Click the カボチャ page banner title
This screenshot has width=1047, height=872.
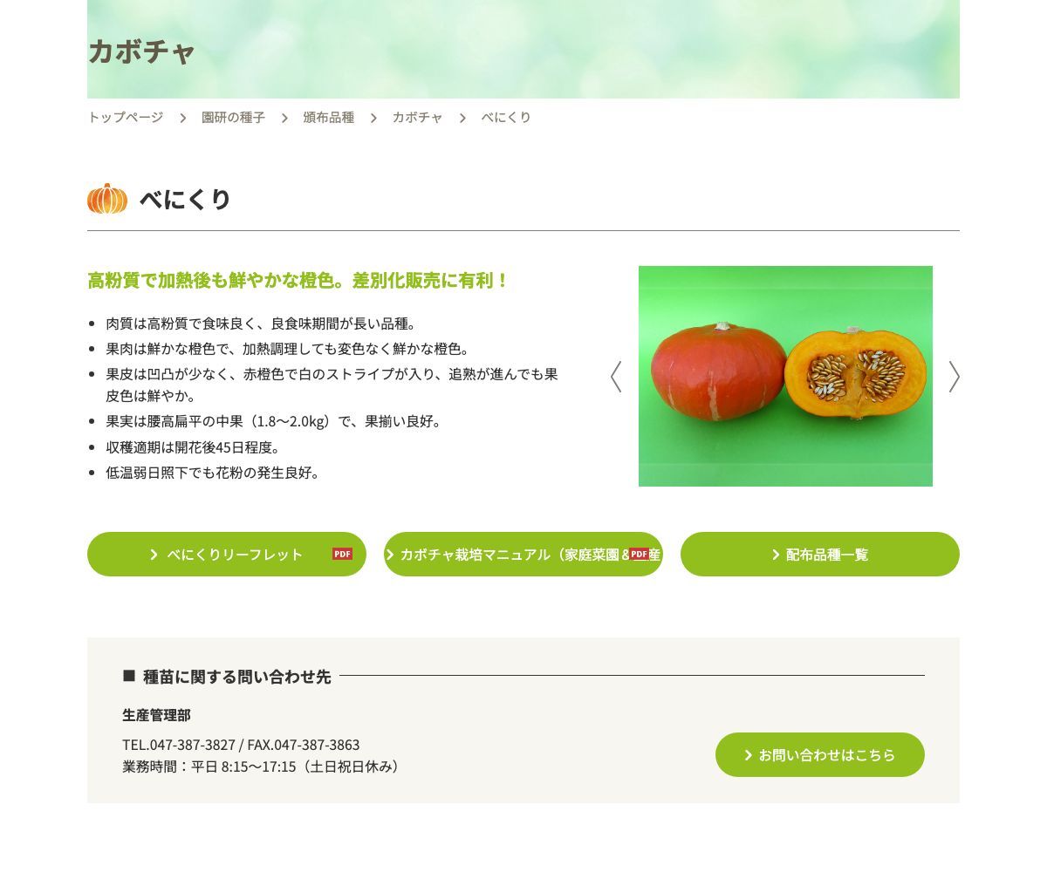(141, 51)
